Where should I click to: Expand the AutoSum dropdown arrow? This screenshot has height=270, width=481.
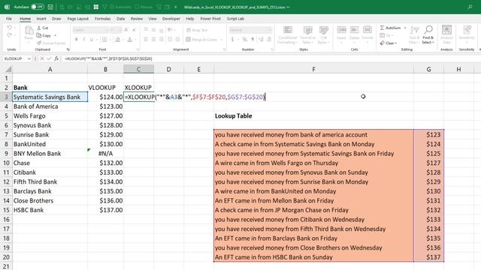point(405,28)
